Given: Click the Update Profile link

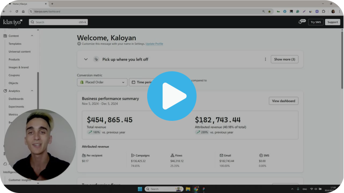Looking at the screenshot, I should click(x=154, y=44).
